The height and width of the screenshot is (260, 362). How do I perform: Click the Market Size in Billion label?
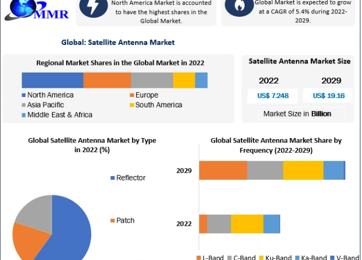tap(297, 114)
